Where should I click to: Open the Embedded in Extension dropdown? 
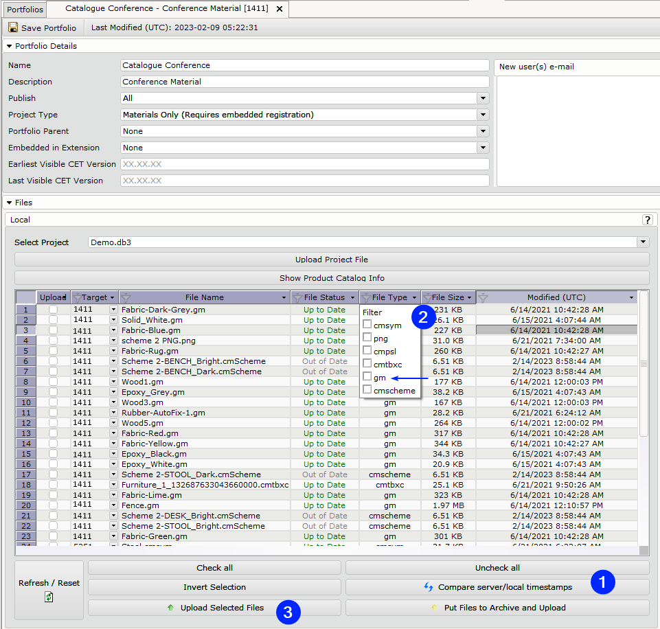[x=483, y=147]
